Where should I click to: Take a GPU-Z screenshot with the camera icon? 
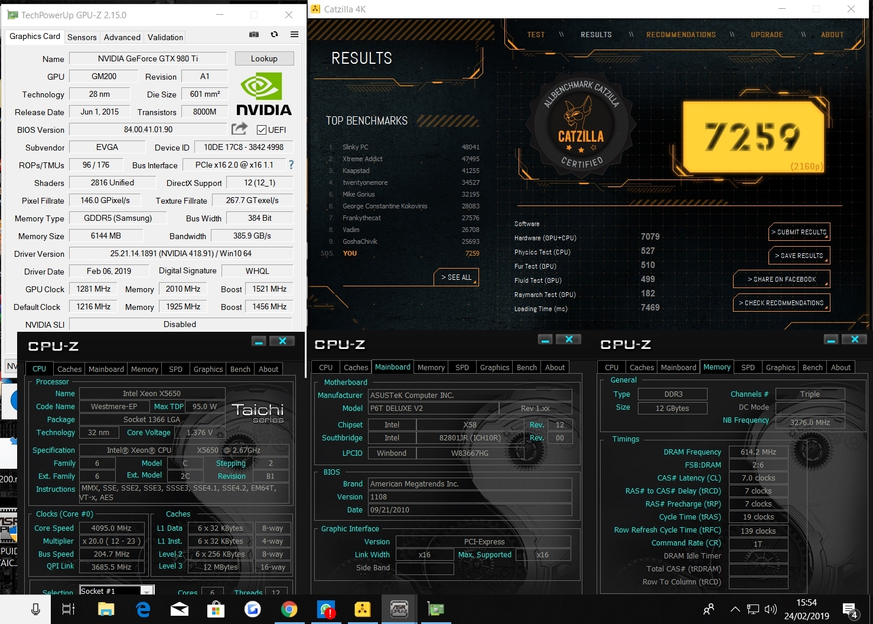[x=254, y=34]
